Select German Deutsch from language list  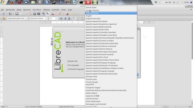pyautogui.click(x=111, y=10)
